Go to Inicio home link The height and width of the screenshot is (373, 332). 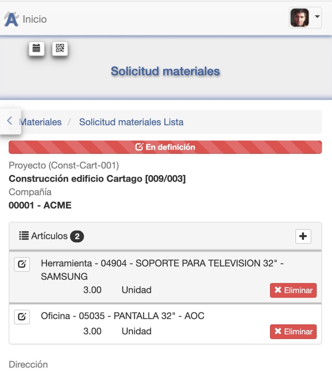(35, 19)
